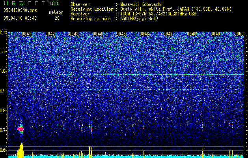Click the red echo spot just after 0948

click(x=202, y=126)
